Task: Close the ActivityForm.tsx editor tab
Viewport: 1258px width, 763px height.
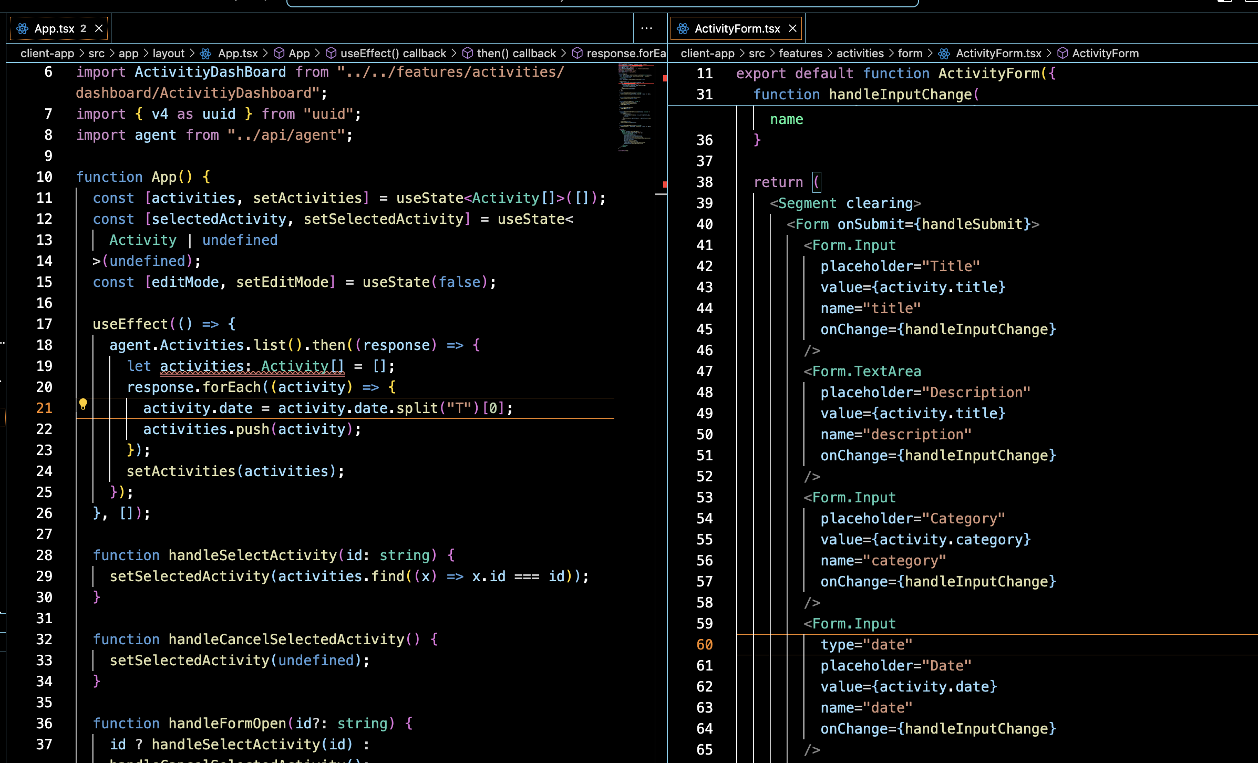Action: click(x=793, y=28)
